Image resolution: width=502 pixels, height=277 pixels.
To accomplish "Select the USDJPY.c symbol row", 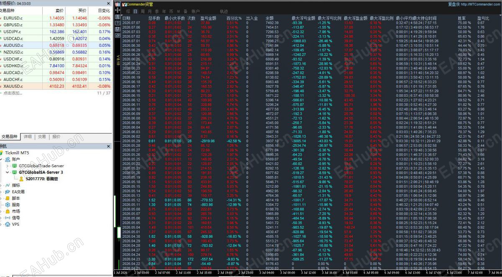I will click(56, 32).
